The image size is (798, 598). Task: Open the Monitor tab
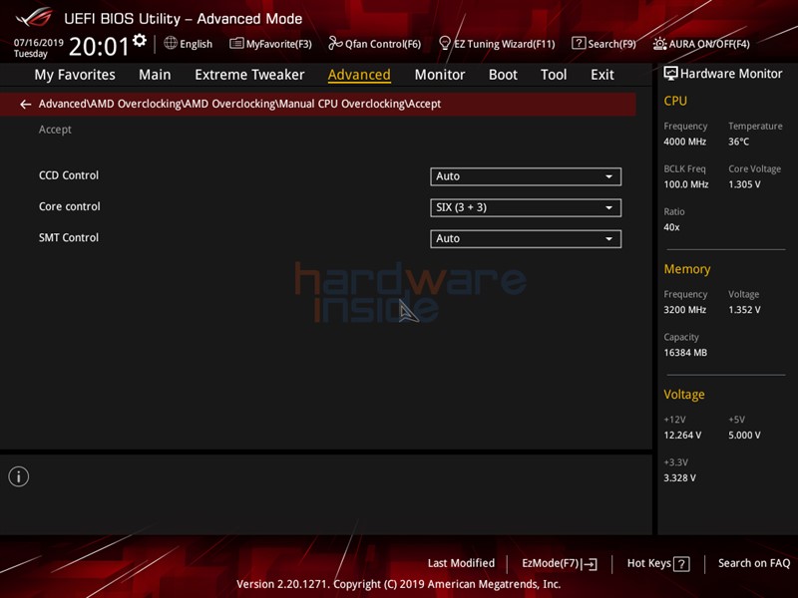click(440, 75)
